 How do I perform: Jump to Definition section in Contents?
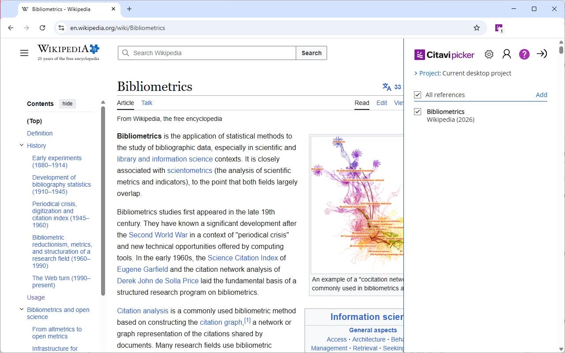[40, 133]
